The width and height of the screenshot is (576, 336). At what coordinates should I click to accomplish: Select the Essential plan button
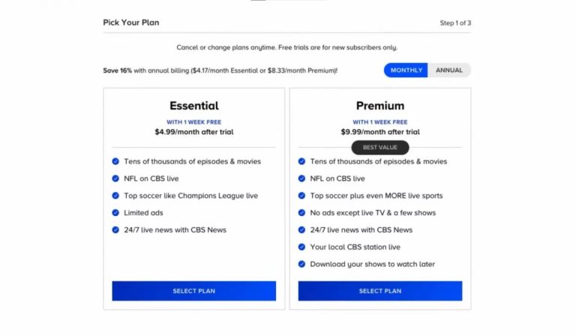tap(193, 291)
